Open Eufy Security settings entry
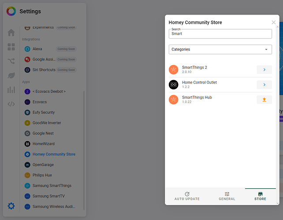Viewport: 283px width, 220px height. [x=50, y=113]
